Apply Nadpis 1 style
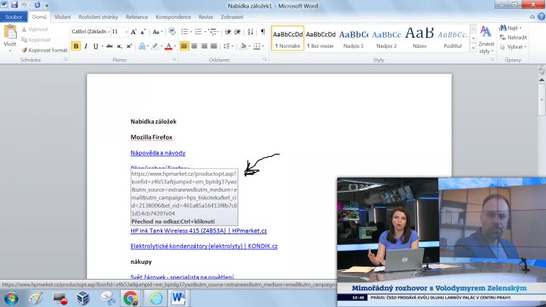 [x=353, y=38]
